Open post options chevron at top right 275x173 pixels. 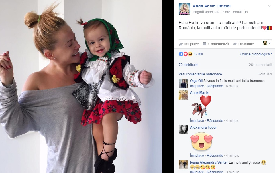click(269, 6)
